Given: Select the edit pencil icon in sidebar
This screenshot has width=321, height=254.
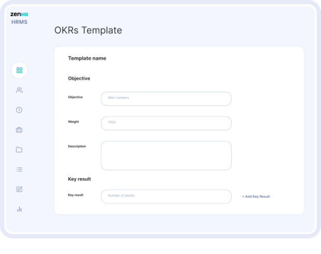Looking at the screenshot, I should point(19,189).
